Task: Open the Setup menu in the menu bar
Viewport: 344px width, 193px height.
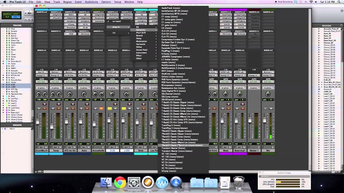Action: pos(118,2)
